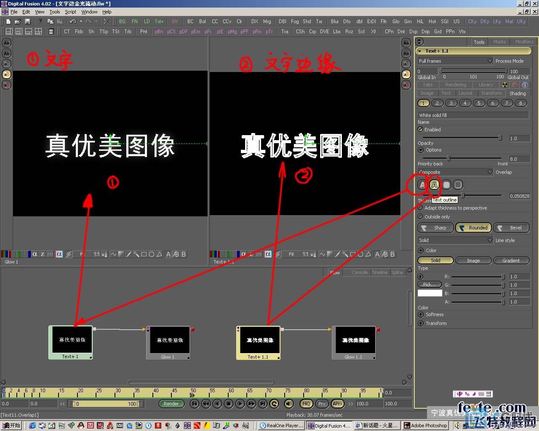Open the Process Mode Full frames dropdown

coord(455,61)
